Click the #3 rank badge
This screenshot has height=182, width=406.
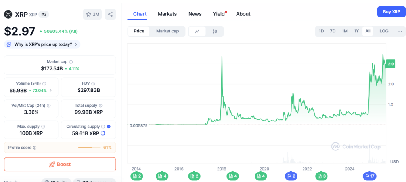tap(44, 15)
